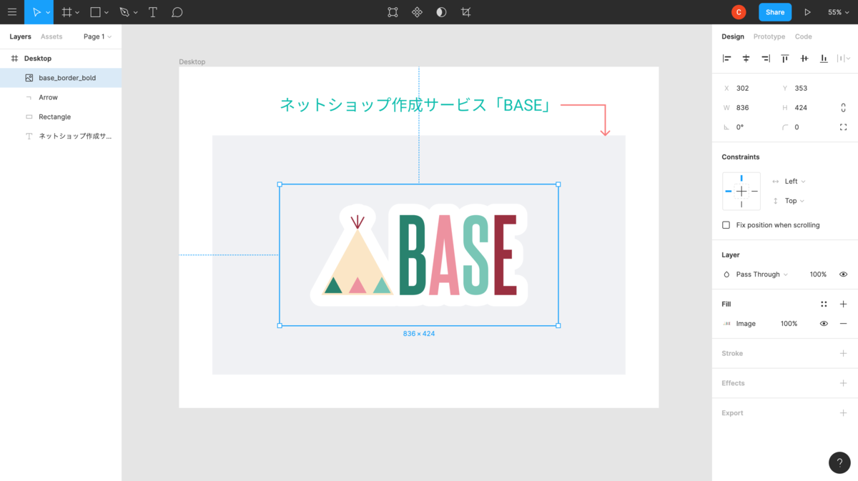Click Align bottom icon
The height and width of the screenshot is (481, 858).
pyautogui.click(x=824, y=59)
